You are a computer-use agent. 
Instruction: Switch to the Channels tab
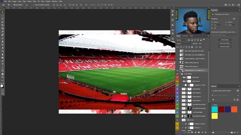tap(185, 36)
